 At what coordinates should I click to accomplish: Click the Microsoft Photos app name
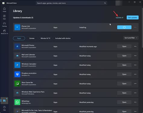(x=28, y=45)
